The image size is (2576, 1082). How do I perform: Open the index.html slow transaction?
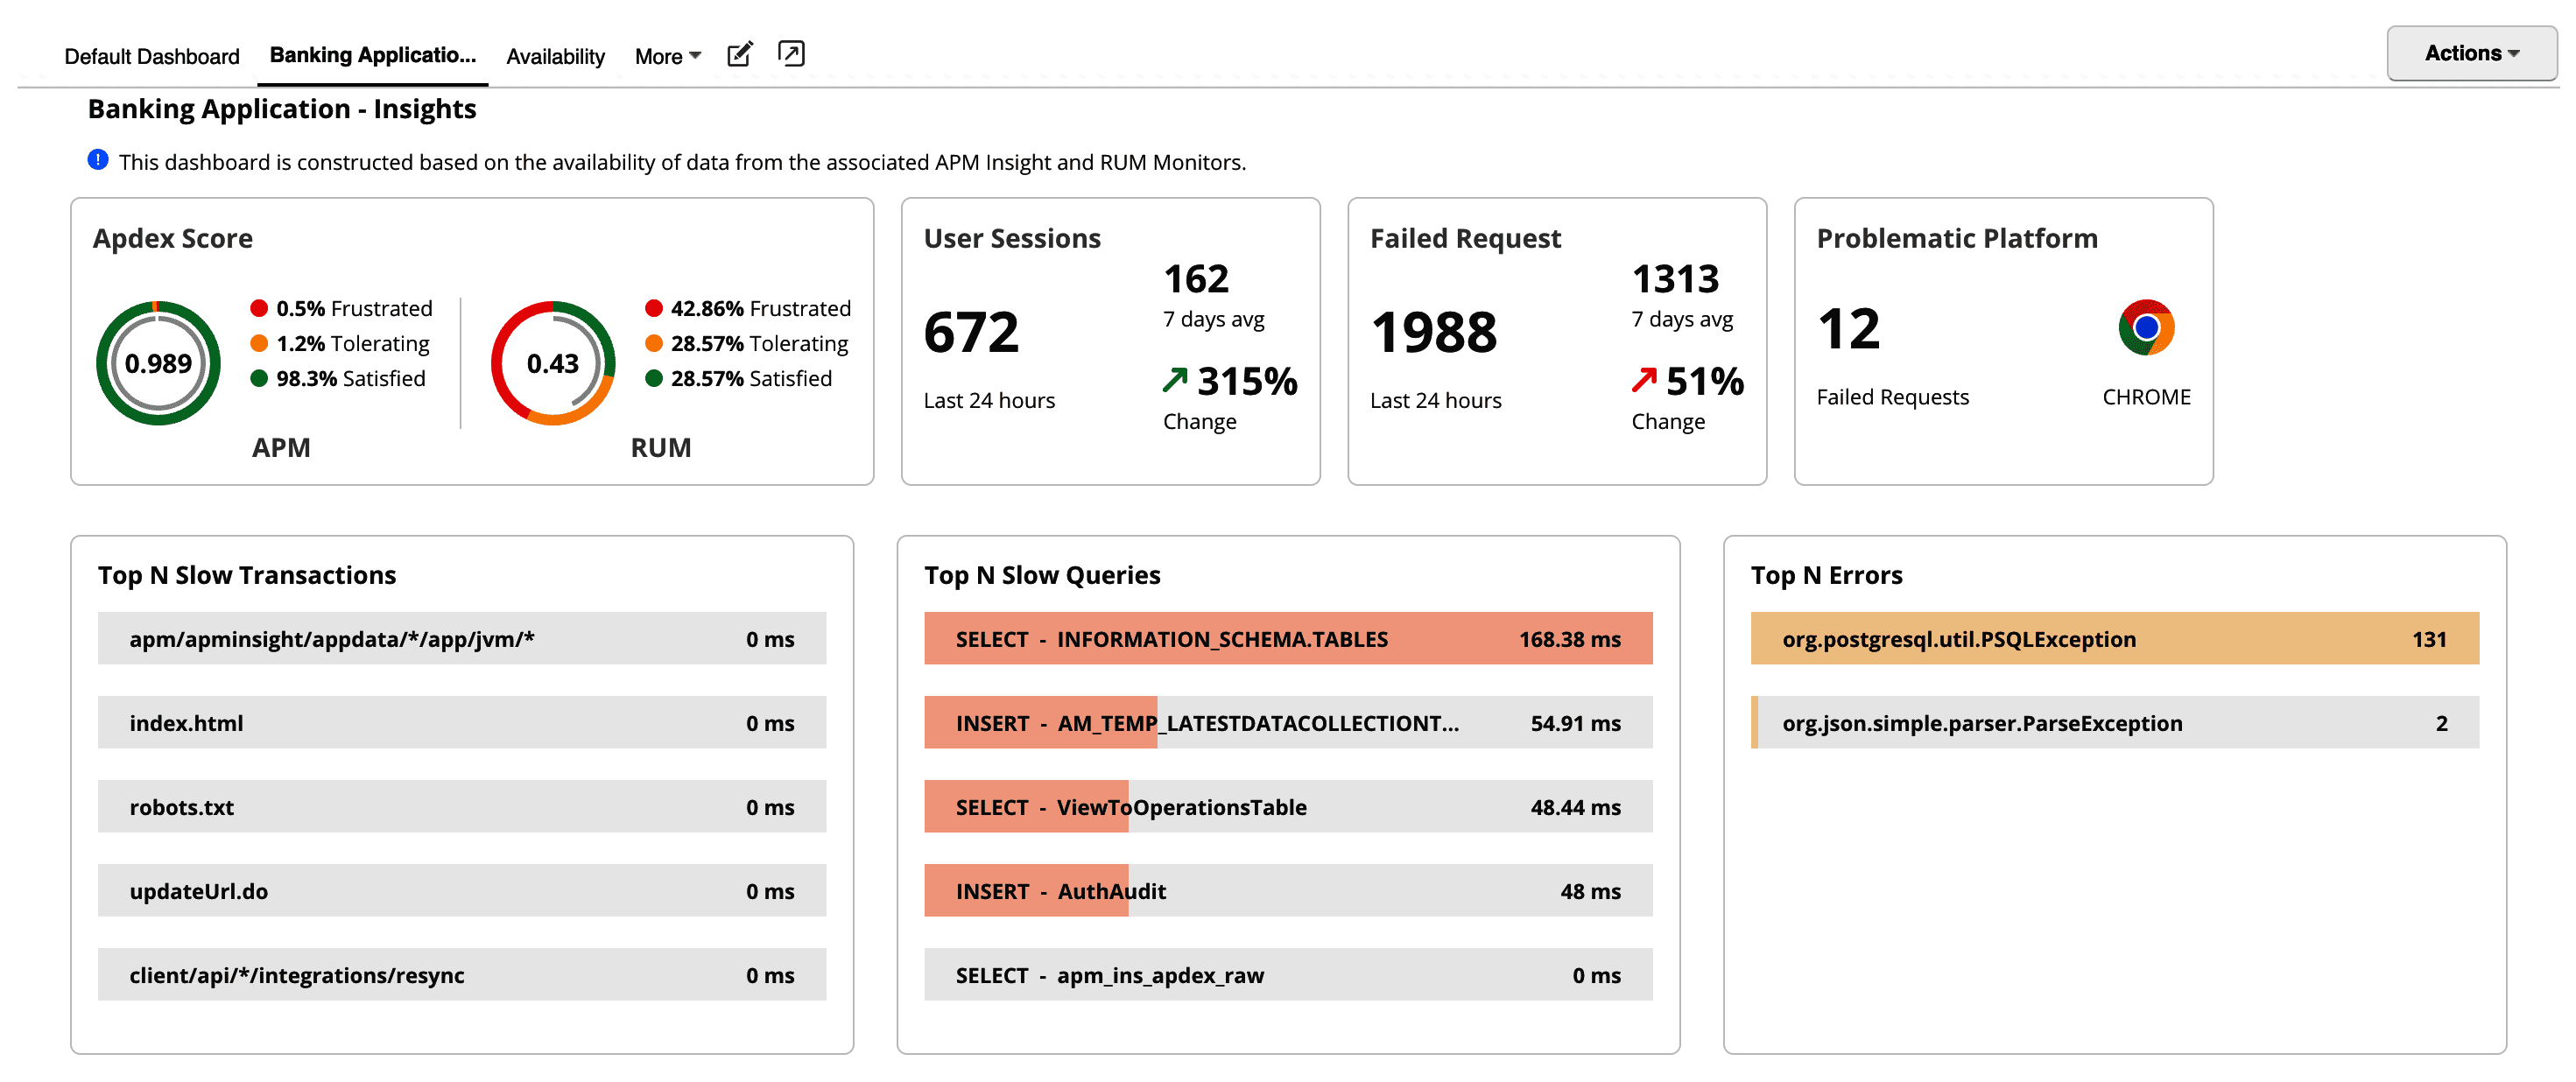click(x=461, y=722)
